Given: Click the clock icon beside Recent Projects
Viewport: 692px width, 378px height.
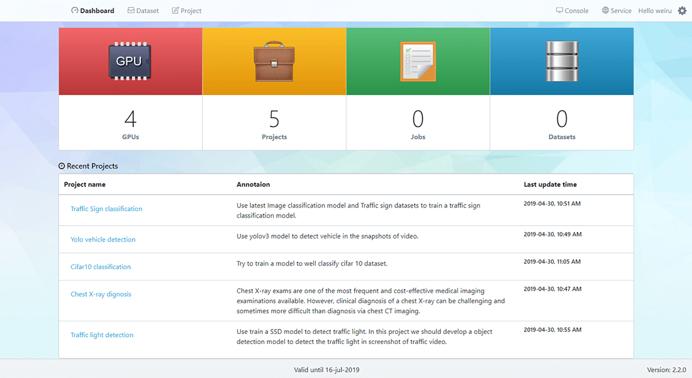Looking at the screenshot, I should [x=62, y=166].
